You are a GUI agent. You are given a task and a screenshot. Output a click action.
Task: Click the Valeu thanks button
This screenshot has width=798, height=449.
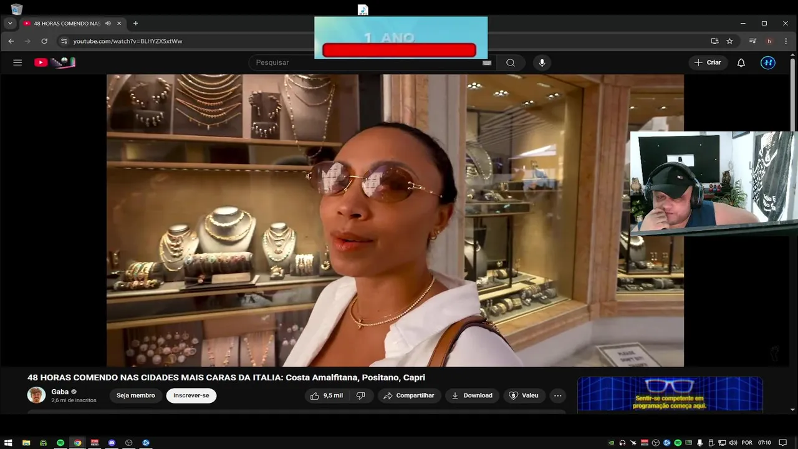point(524,395)
